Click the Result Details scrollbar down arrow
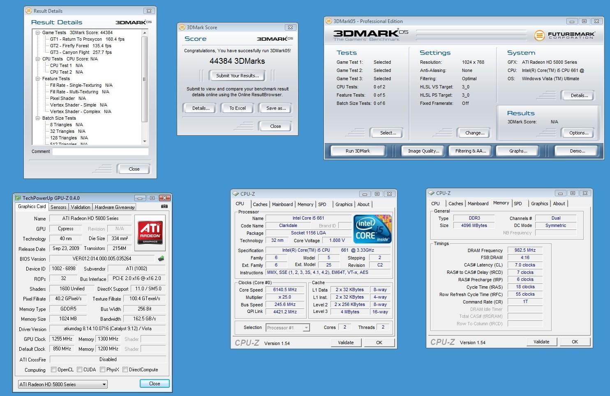This screenshot has height=396, width=610. coord(144,141)
